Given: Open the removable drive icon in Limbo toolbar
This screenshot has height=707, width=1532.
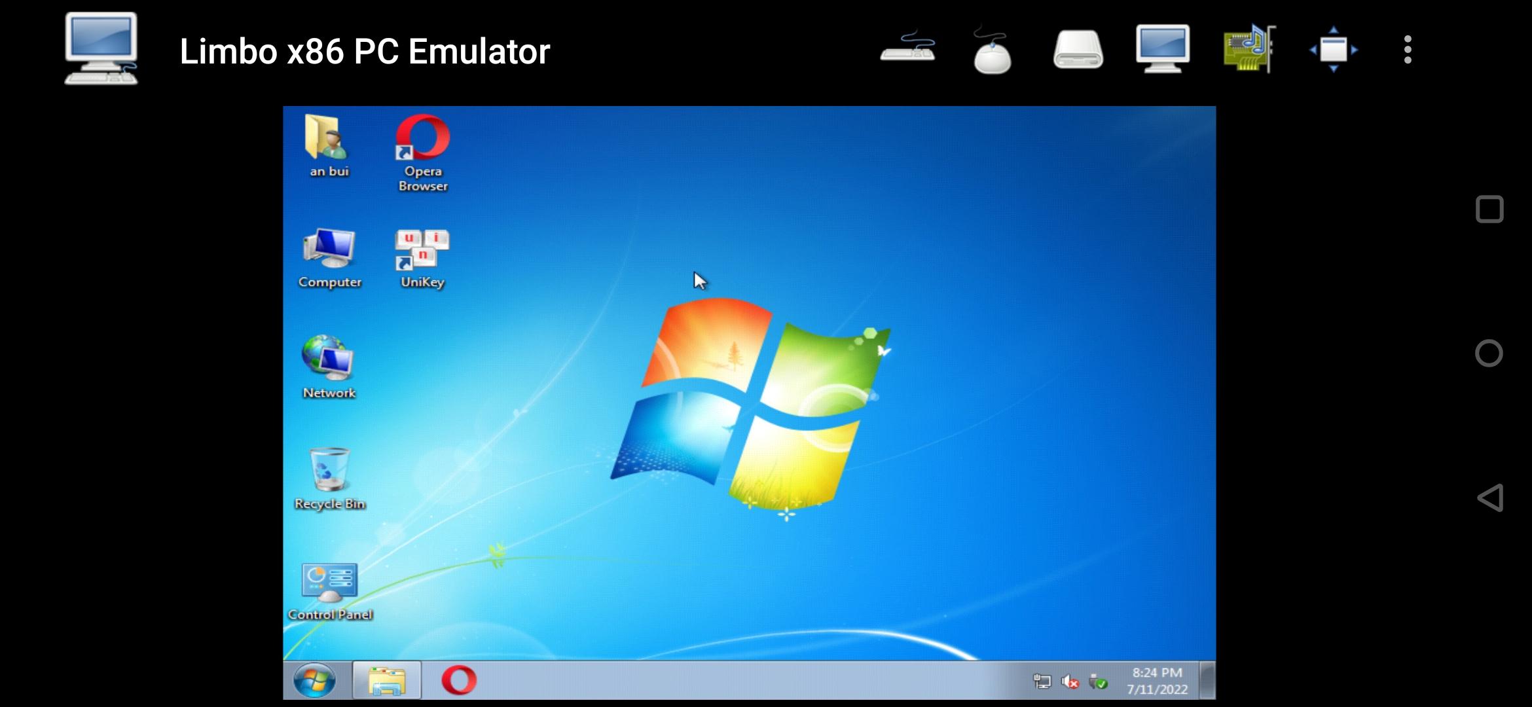Looking at the screenshot, I should pyautogui.click(x=1078, y=50).
